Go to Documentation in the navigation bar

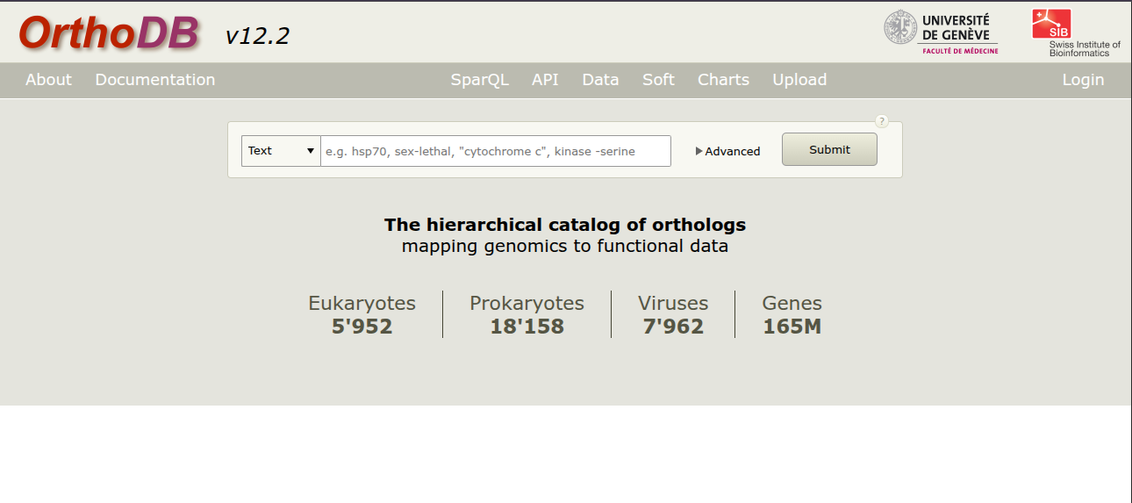coord(154,80)
